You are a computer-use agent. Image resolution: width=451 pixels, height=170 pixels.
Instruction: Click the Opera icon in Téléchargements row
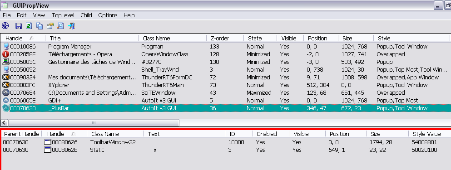[x=6, y=54]
